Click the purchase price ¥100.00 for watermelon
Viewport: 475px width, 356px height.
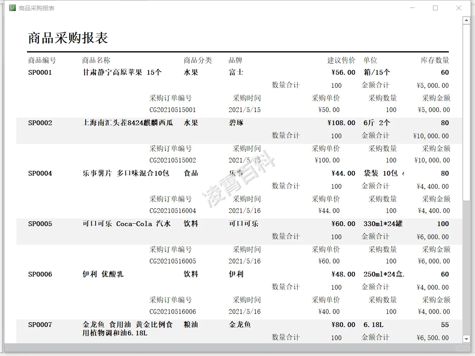pyautogui.click(x=327, y=160)
